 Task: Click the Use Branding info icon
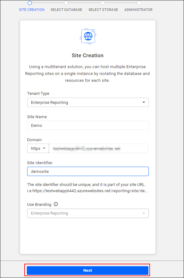(56, 204)
